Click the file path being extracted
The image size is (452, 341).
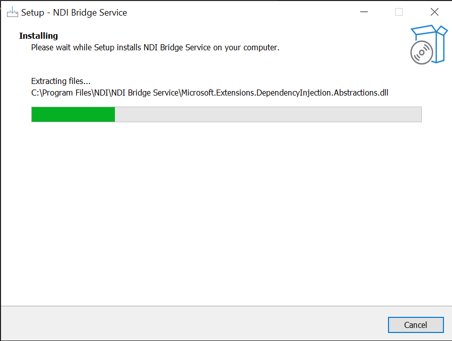click(x=210, y=93)
